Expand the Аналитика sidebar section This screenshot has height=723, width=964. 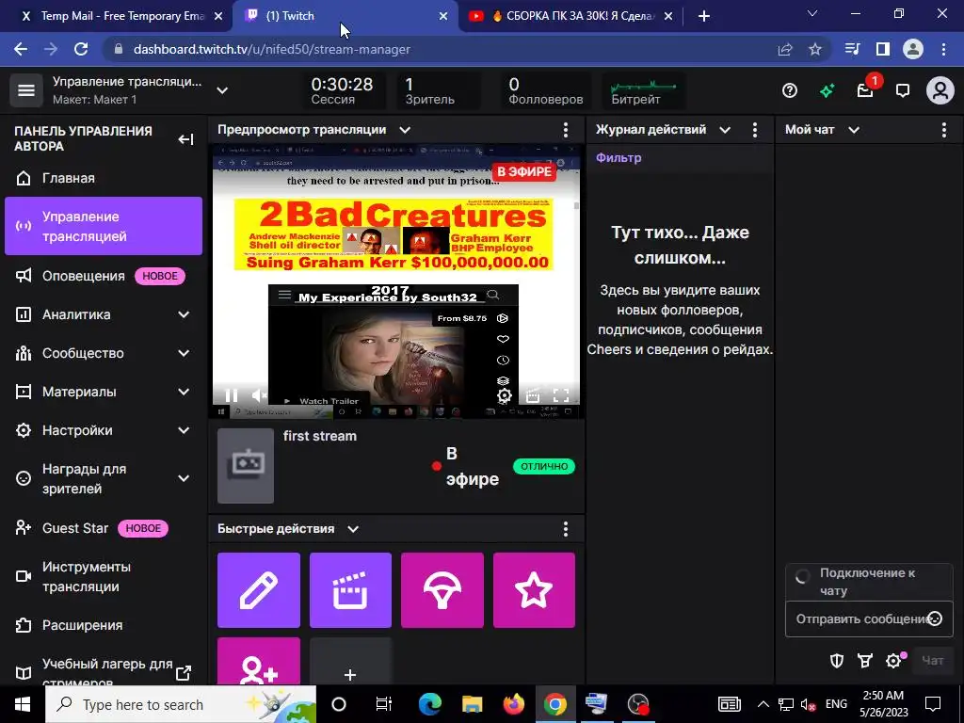coord(184,314)
